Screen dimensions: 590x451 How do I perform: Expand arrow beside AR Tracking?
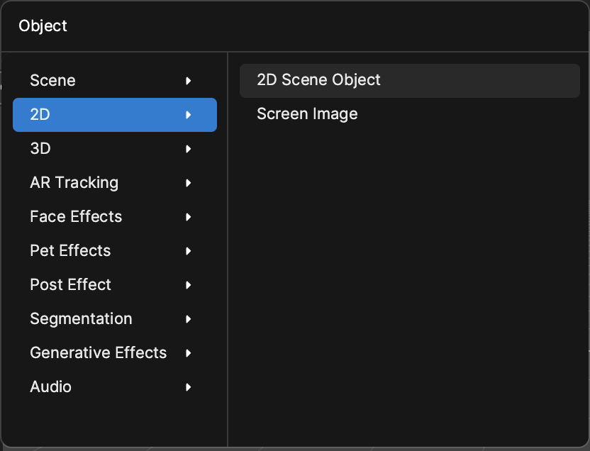click(x=189, y=183)
